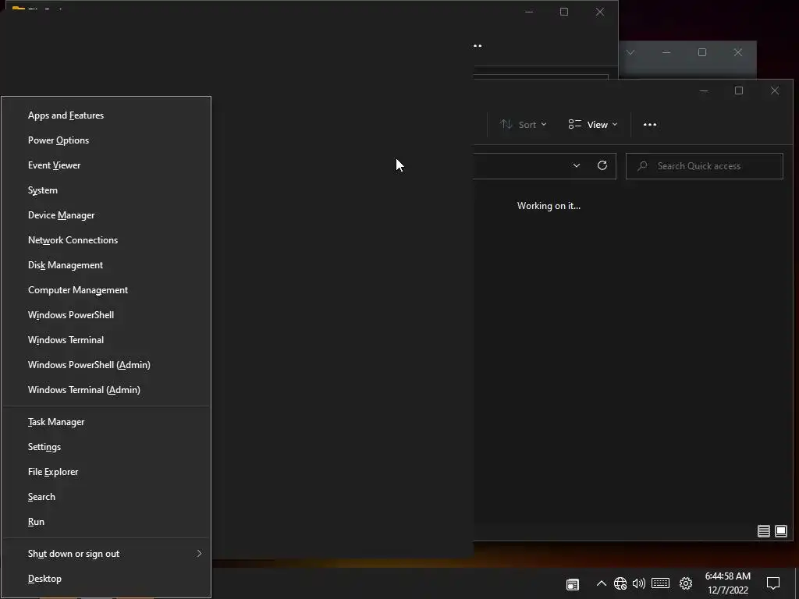This screenshot has height=599, width=799.
Task: Open Apps and Features from the menu
Action: coord(106,115)
